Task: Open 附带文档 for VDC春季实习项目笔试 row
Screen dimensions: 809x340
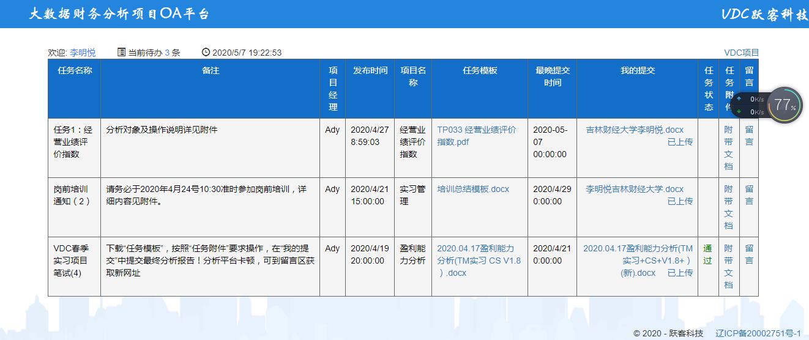Action: (728, 267)
